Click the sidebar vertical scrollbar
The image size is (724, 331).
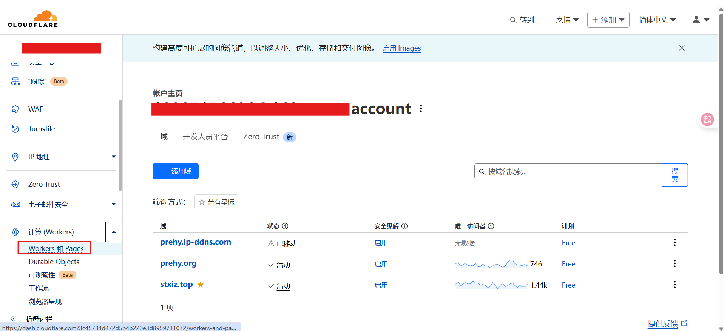120,145
